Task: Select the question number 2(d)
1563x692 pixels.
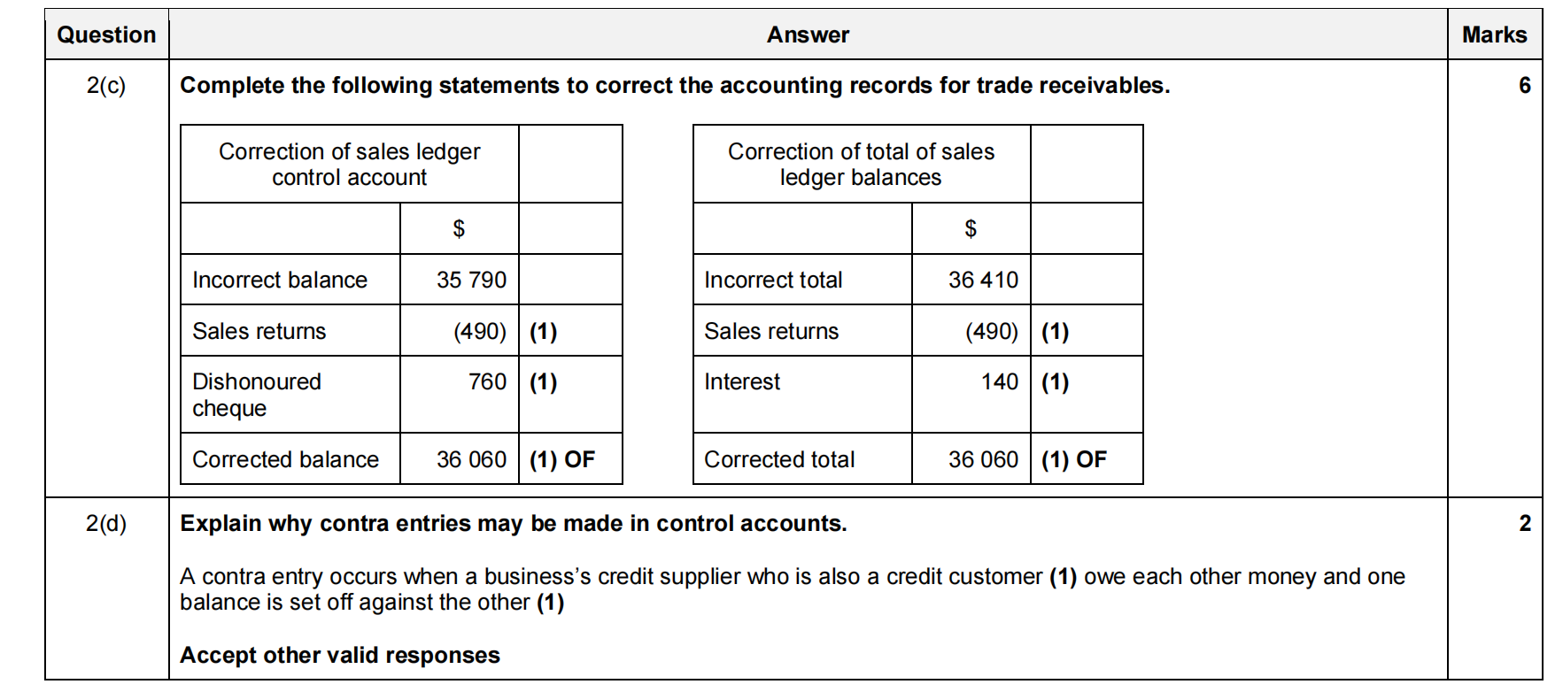Action: click(106, 524)
